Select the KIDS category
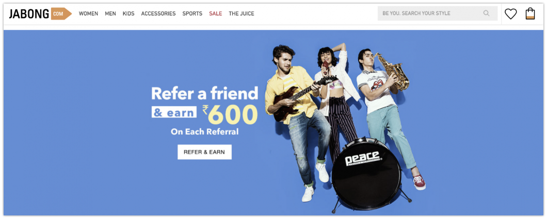The height and width of the screenshot is (219, 547). pos(128,13)
